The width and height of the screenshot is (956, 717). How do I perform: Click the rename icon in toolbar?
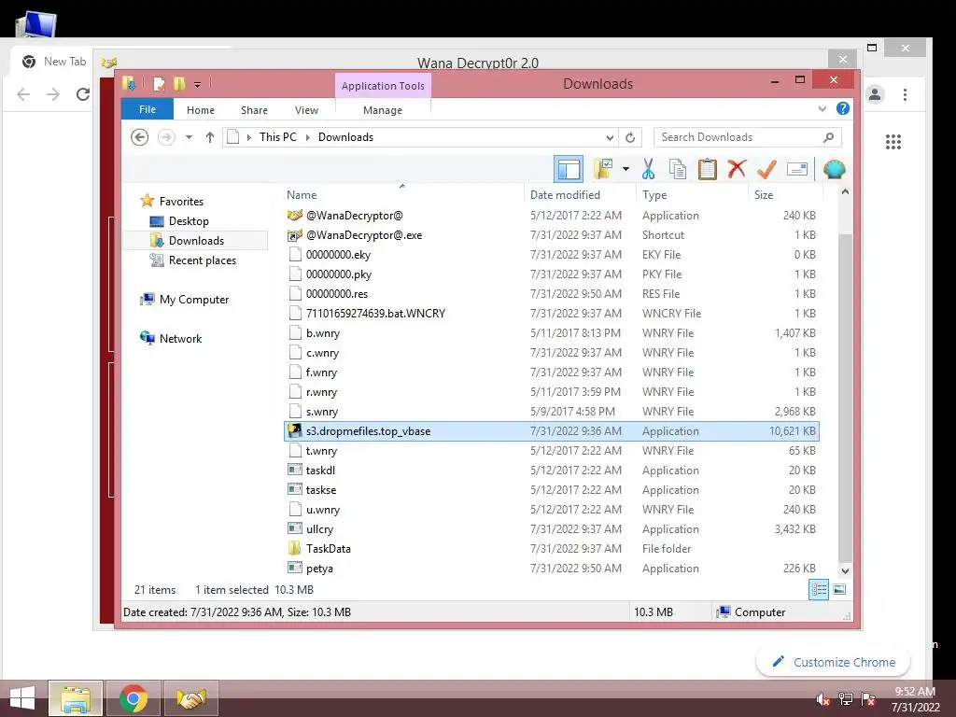[797, 169]
